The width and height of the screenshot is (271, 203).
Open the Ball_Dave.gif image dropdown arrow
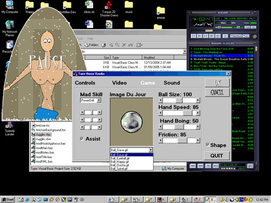point(150,150)
